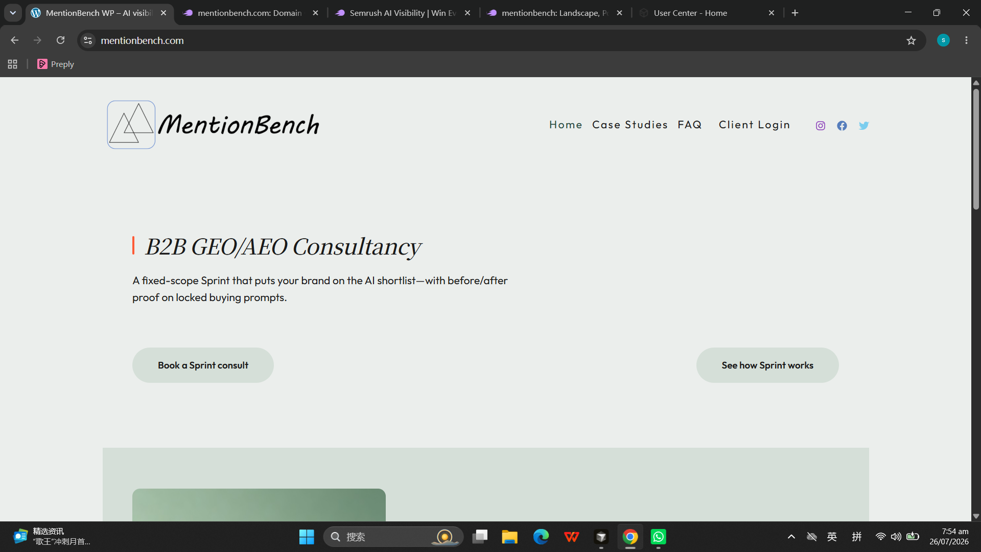Toggle the input language indicator 英
Viewport: 981px width, 552px height.
(x=832, y=537)
